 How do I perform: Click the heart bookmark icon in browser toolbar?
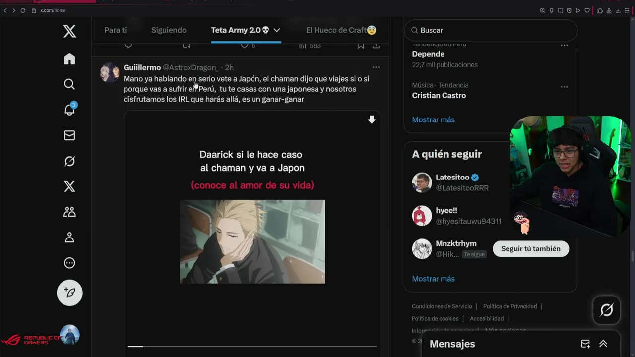(587, 10)
